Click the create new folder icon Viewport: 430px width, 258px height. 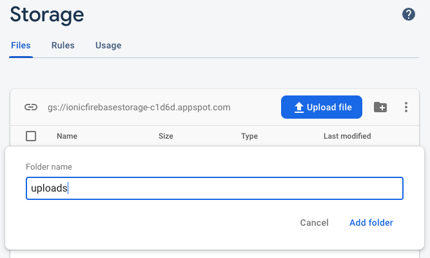point(380,107)
